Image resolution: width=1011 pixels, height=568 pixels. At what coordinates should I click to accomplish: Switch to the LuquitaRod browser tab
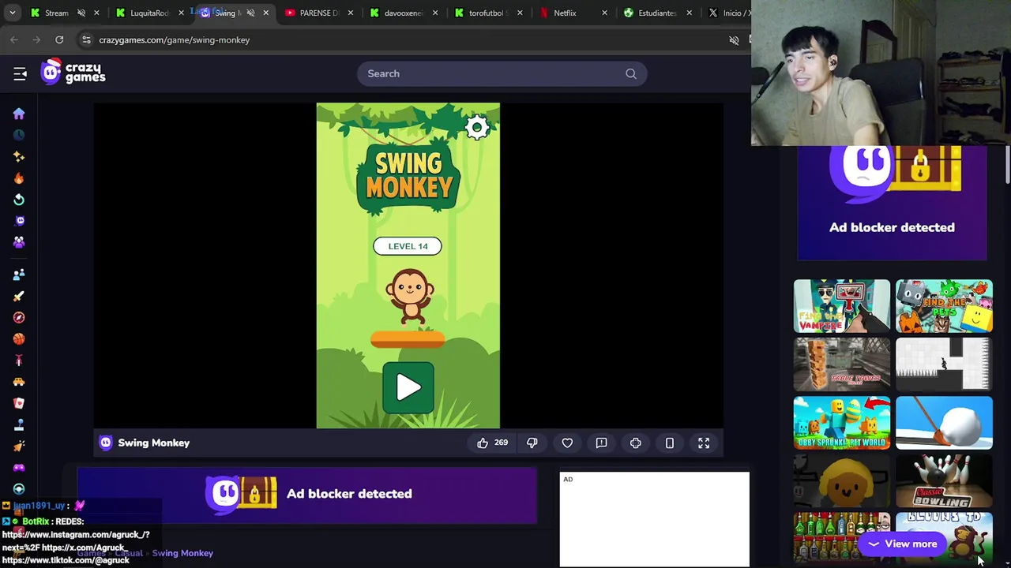(x=148, y=13)
